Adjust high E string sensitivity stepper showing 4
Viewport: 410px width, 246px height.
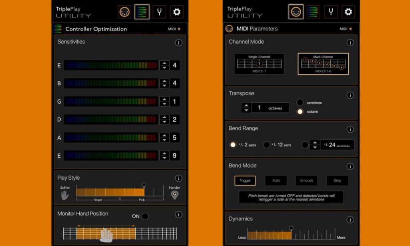[x=165, y=65]
